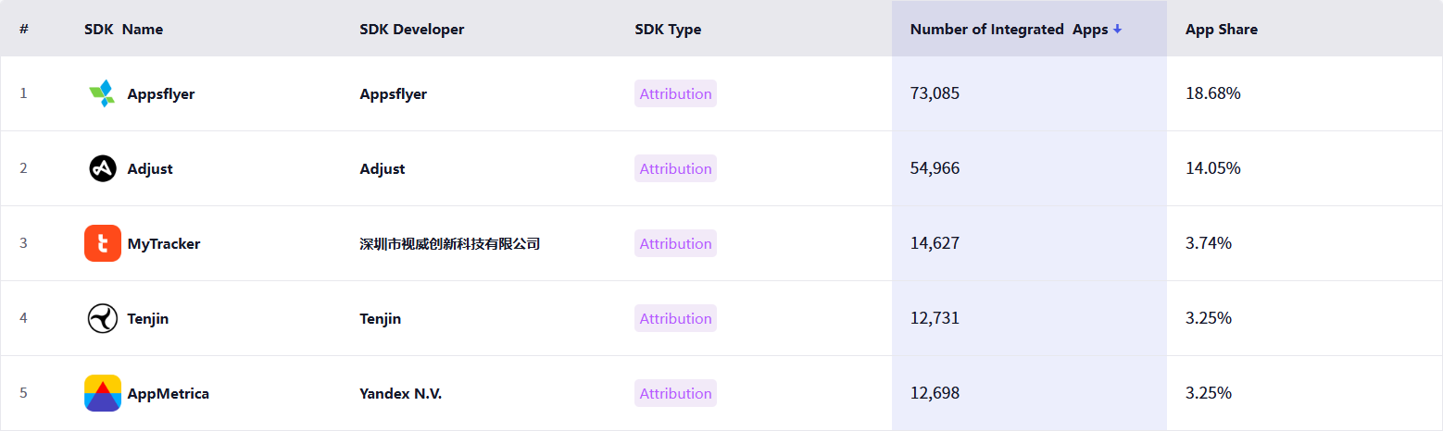Click the Tenjin developer name
The height and width of the screenshot is (431, 1443).
[381, 318]
